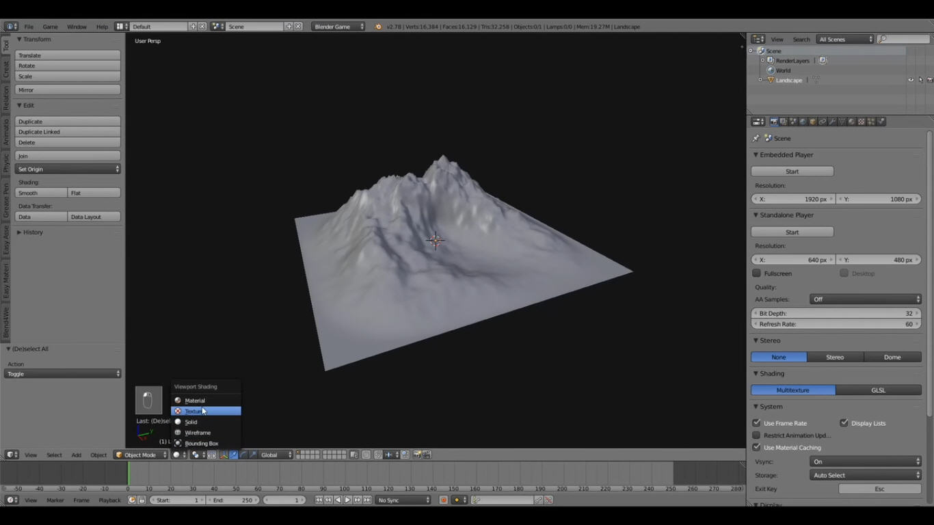Expand the History panel
934x525 pixels.
[32, 232]
